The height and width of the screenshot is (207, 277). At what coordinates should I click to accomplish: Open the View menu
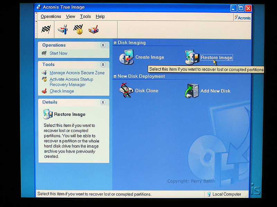71,17
